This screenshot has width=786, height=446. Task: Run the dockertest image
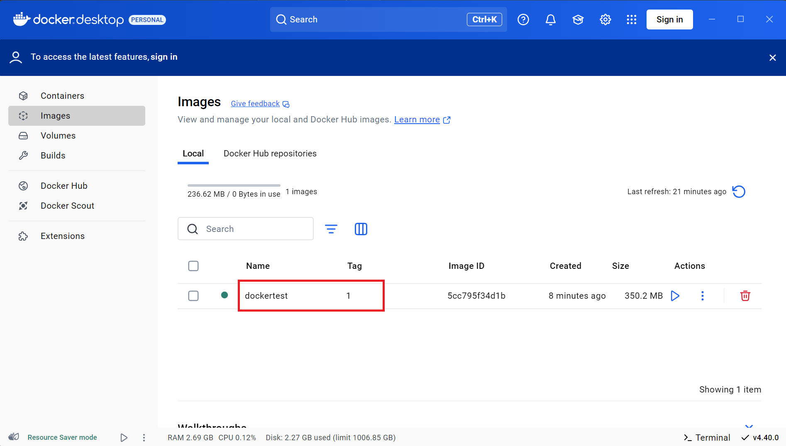tap(675, 296)
